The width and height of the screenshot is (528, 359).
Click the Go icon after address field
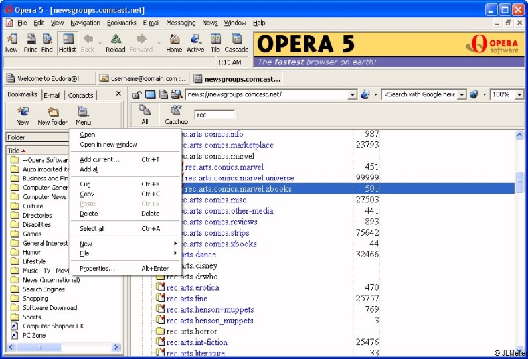[x=365, y=94]
